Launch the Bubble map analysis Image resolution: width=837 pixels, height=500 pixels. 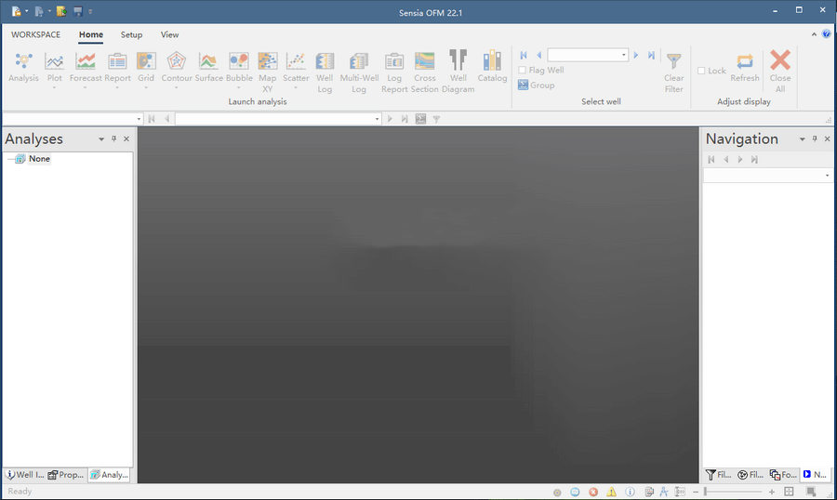tap(239, 62)
